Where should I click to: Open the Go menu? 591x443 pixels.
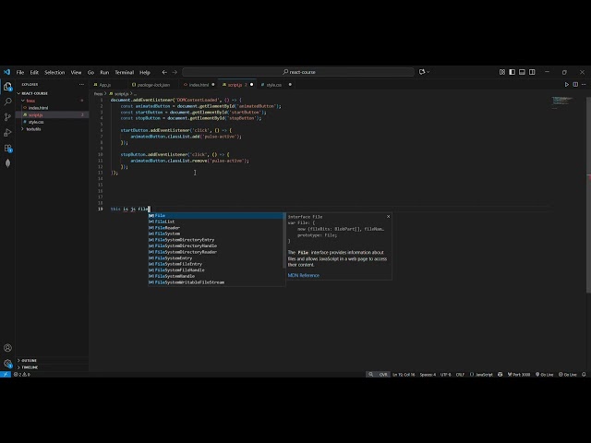click(90, 72)
